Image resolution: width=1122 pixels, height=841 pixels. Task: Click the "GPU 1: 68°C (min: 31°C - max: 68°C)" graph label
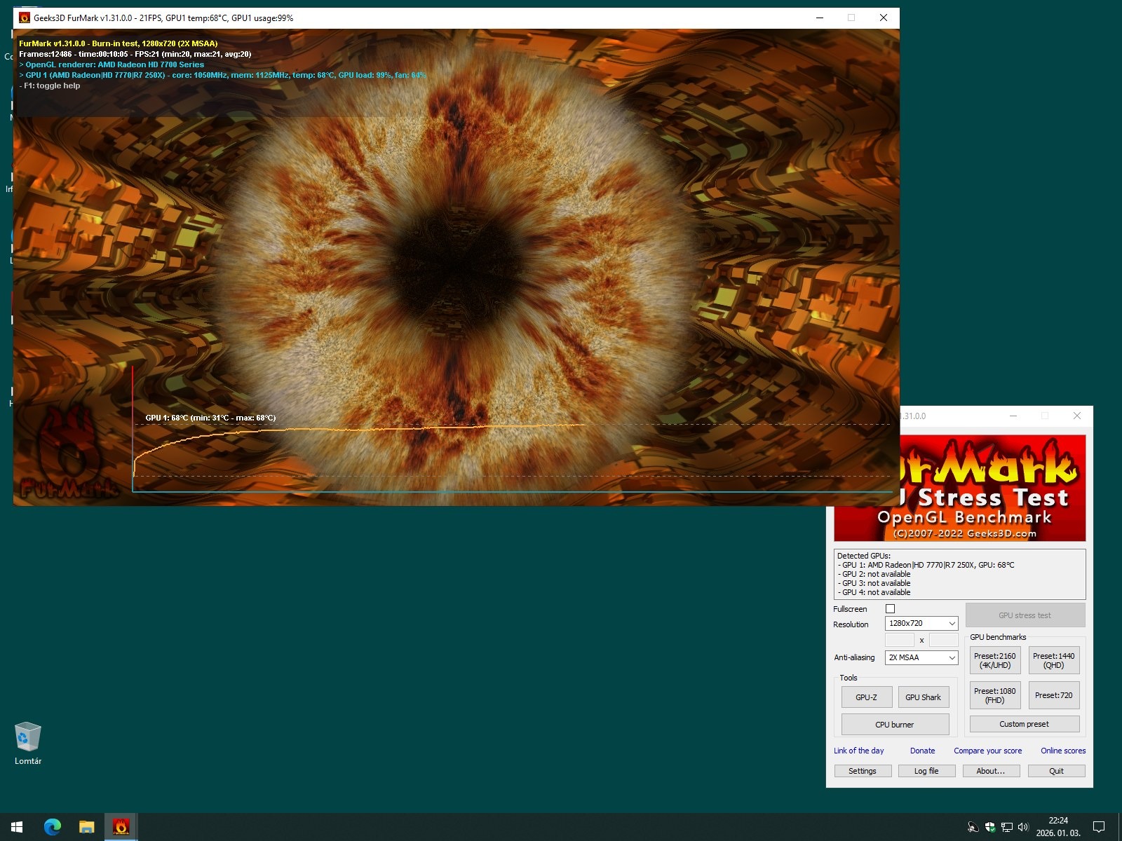click(210, 418)
